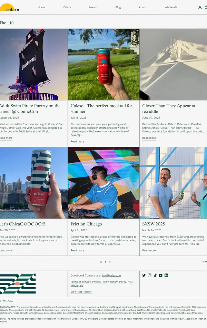View Test Results link in footer

(81, 292)
